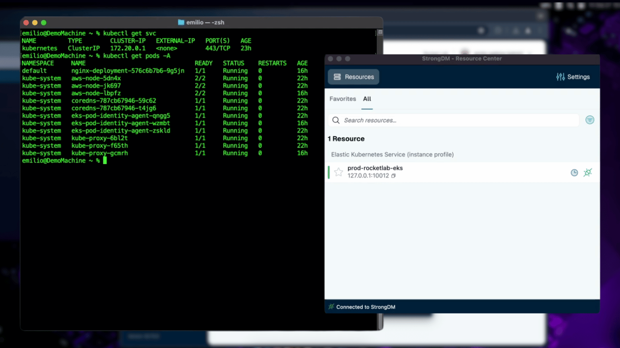Click the plug icon in the status bar
The height and width of the screenshot is (348, 620).
pos(331,307)
